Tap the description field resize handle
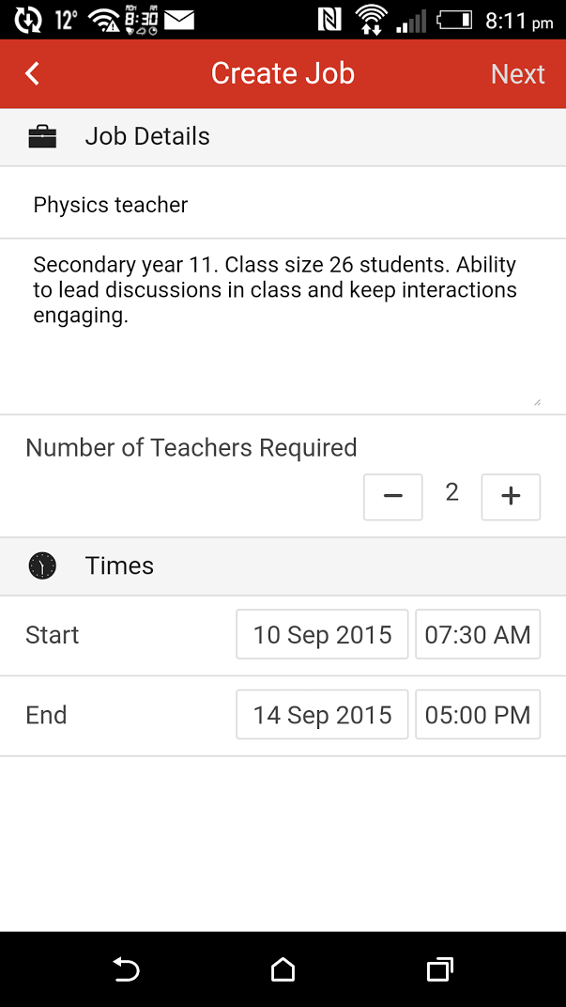Image resolution: width=566 pixels, height=1007 pixels. point(537,401)
